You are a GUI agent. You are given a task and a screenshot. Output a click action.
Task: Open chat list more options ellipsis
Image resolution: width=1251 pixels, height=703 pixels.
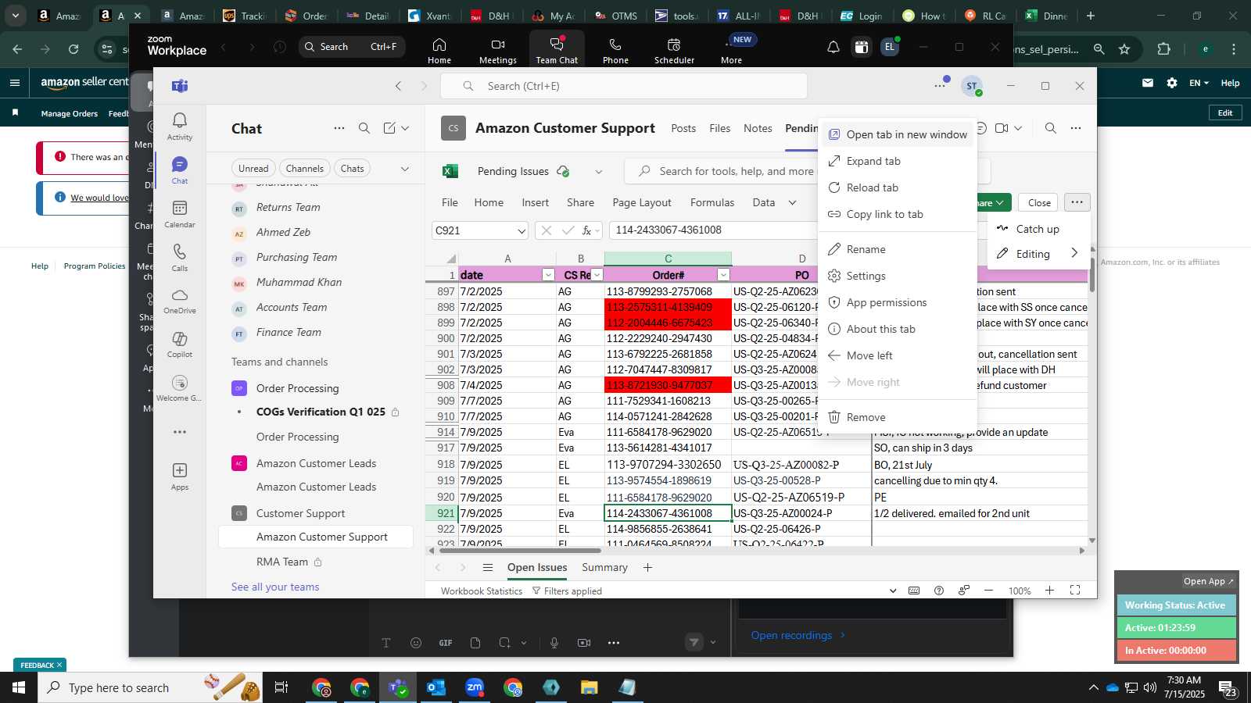[339, 128]
